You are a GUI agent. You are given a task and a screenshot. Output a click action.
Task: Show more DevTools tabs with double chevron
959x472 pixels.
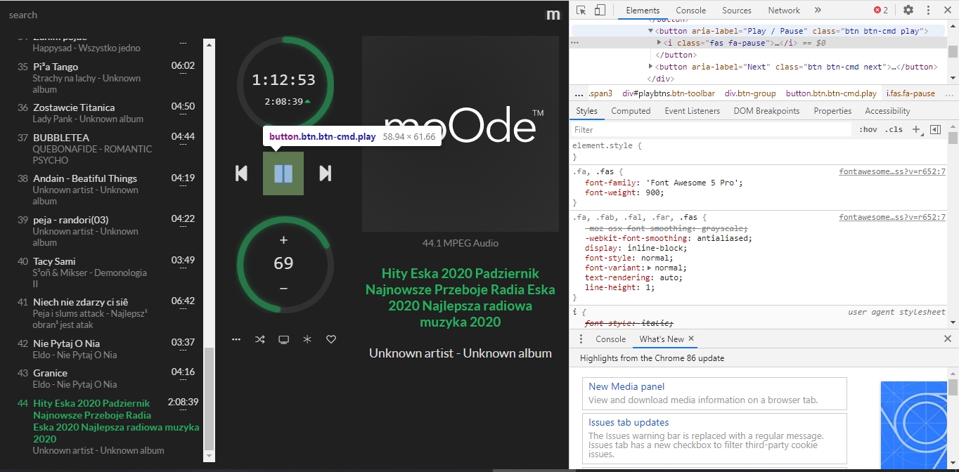click(818, 11)
